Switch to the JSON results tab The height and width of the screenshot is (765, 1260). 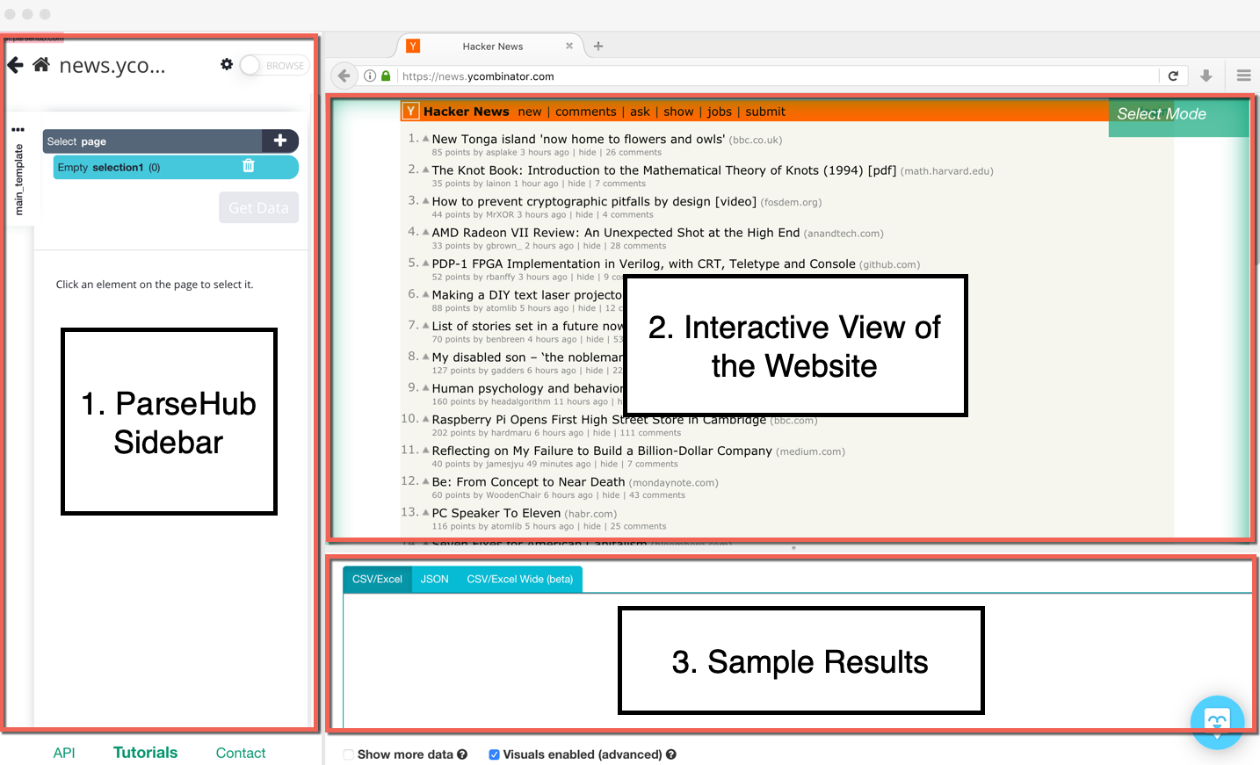pos(434,579)
